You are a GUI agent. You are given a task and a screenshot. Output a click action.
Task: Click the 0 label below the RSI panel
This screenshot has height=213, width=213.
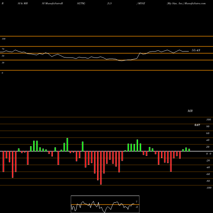click(2, 73)
